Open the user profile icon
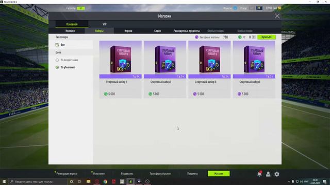The image size is (330, 185). click(268, 174)
